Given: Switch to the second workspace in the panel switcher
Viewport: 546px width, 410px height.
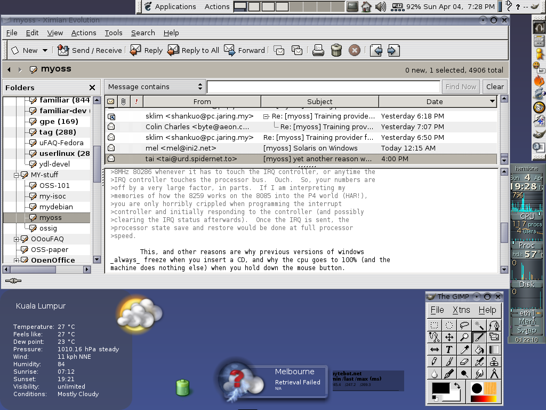Looking at the screenshot, I should click(x=254, y=6).
